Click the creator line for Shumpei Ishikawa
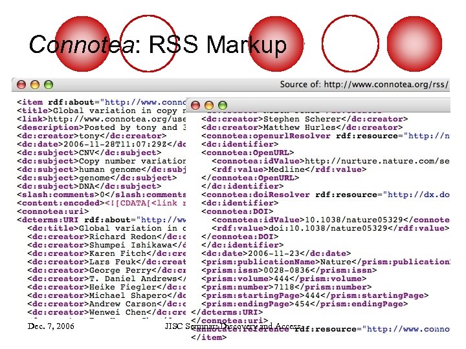The width and height of the screenshot is (466, 349). (107, 245)
